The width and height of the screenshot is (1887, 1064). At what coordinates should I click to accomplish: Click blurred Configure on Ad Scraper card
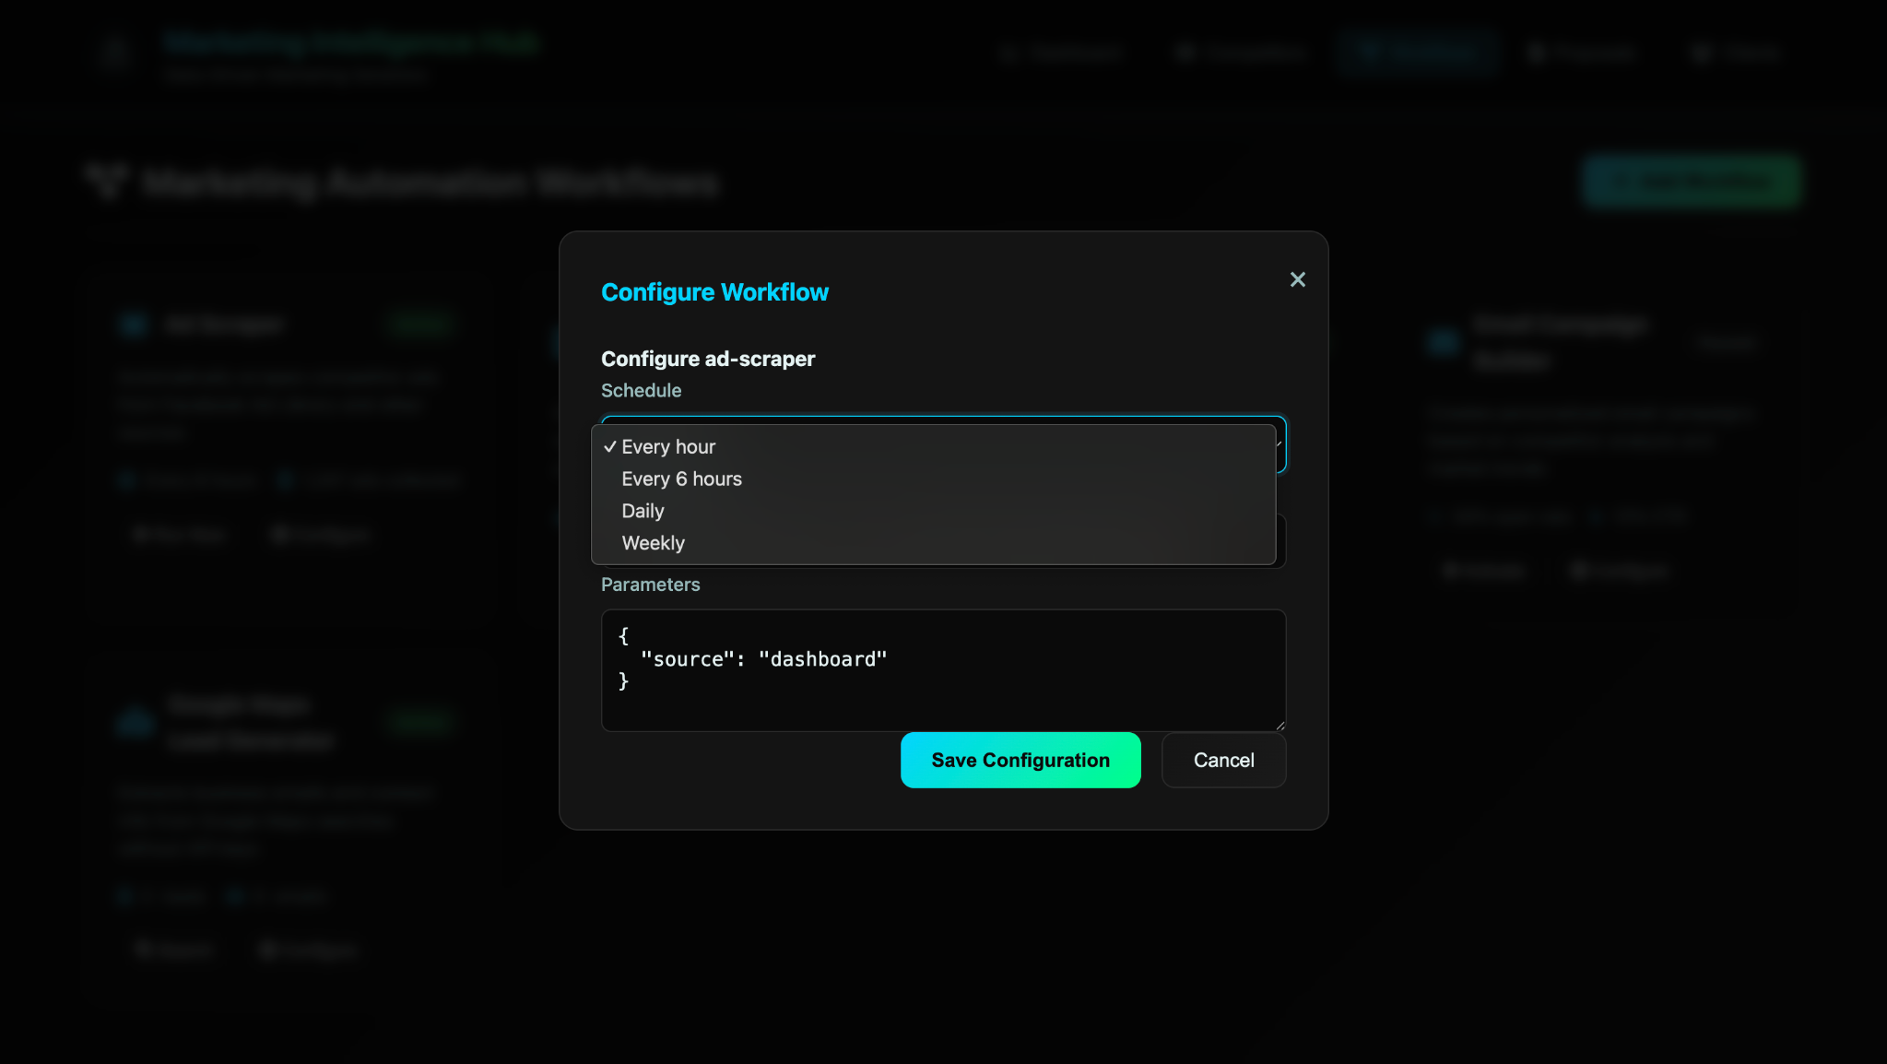pyautogui.click(x=321, y=535)
